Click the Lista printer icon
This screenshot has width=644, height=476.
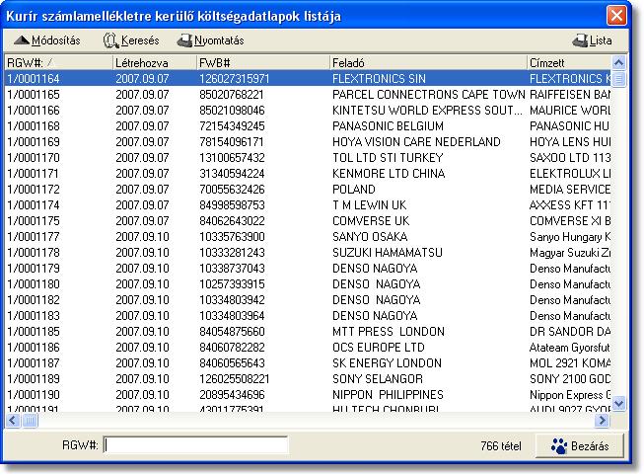point(580,40)
